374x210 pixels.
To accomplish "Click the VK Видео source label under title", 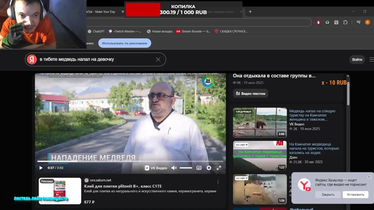I will (x=297, y=124).
